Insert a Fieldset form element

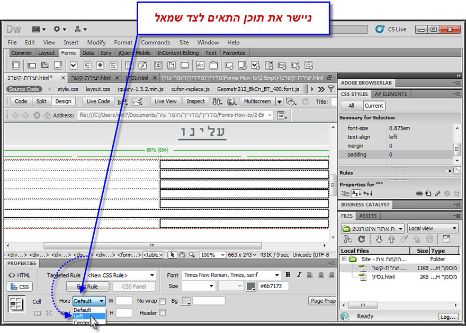click(213, 65)
